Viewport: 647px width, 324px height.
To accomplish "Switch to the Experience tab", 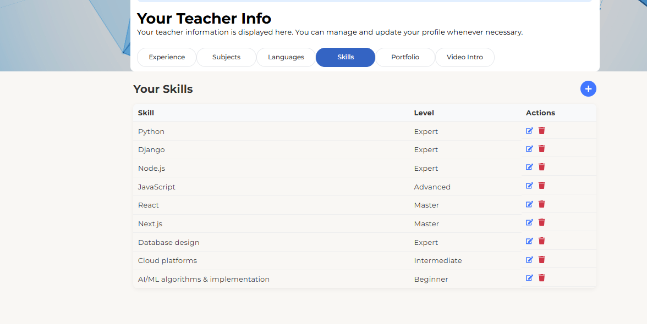I will coord(167,57).
